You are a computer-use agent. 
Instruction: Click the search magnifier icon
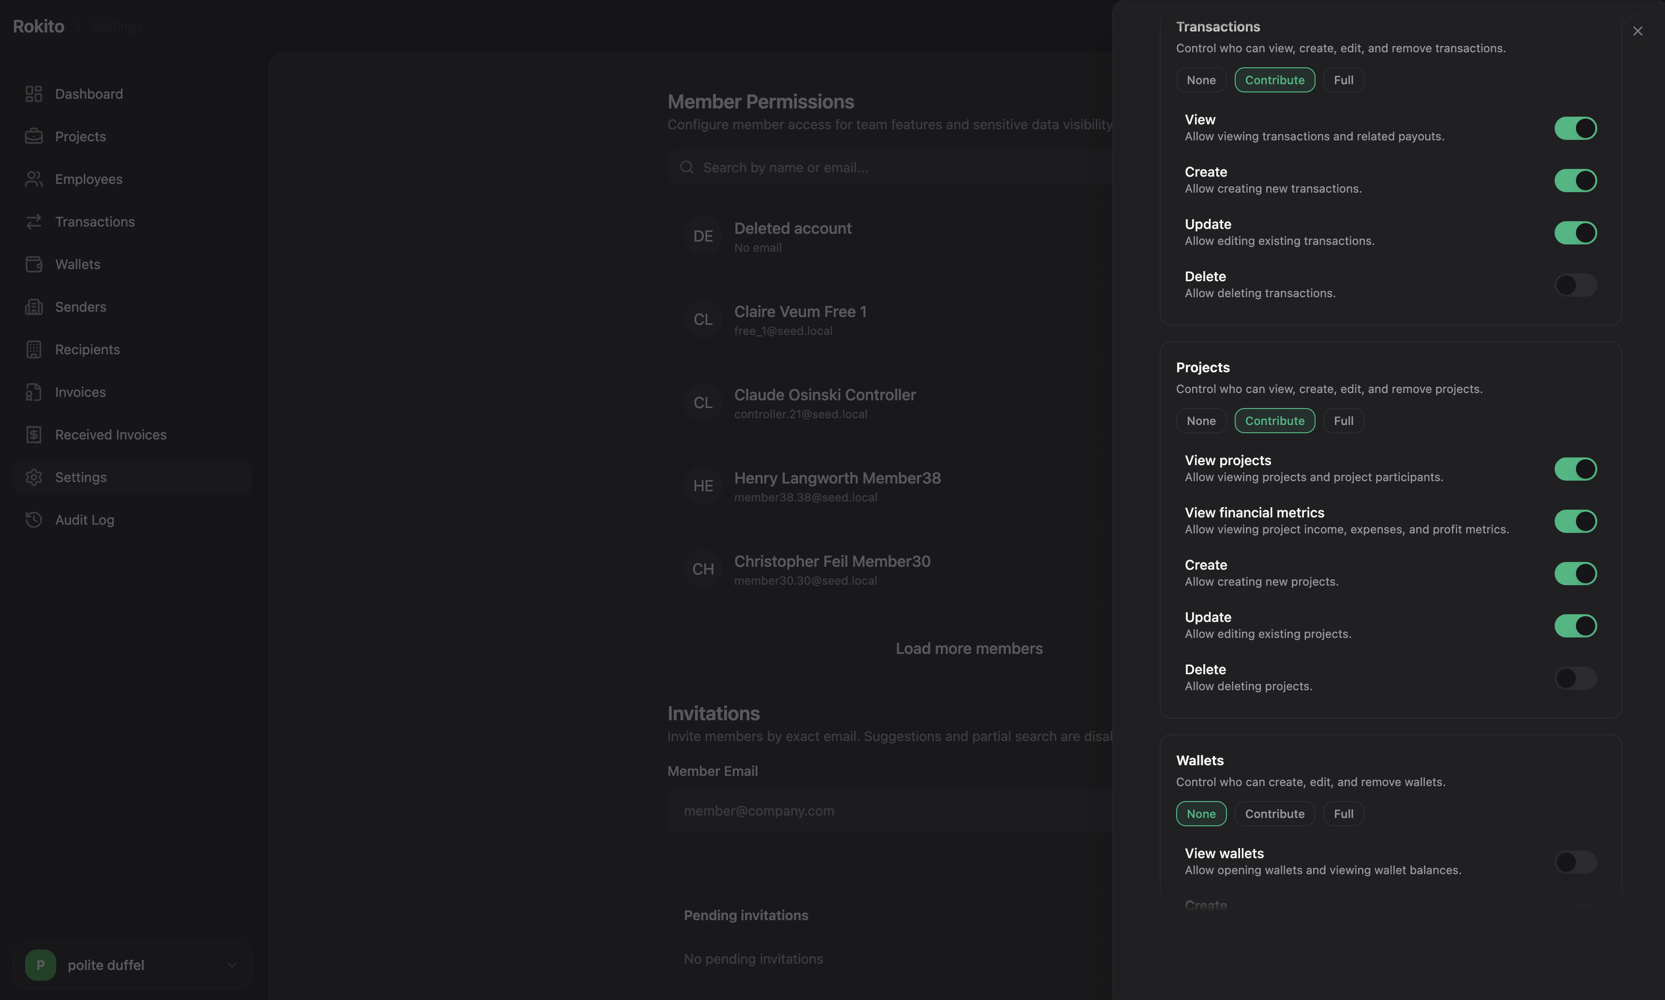pyautogui.click(x=686, y=167)
